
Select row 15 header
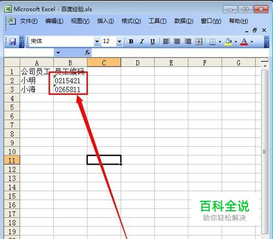12,196
